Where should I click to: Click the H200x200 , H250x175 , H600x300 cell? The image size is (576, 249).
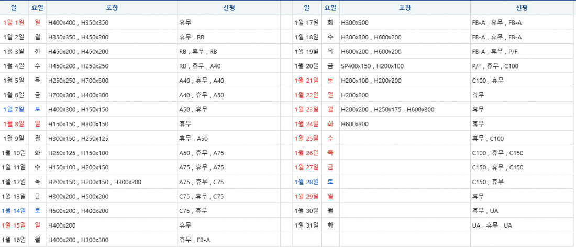click(x=387, y=109)
